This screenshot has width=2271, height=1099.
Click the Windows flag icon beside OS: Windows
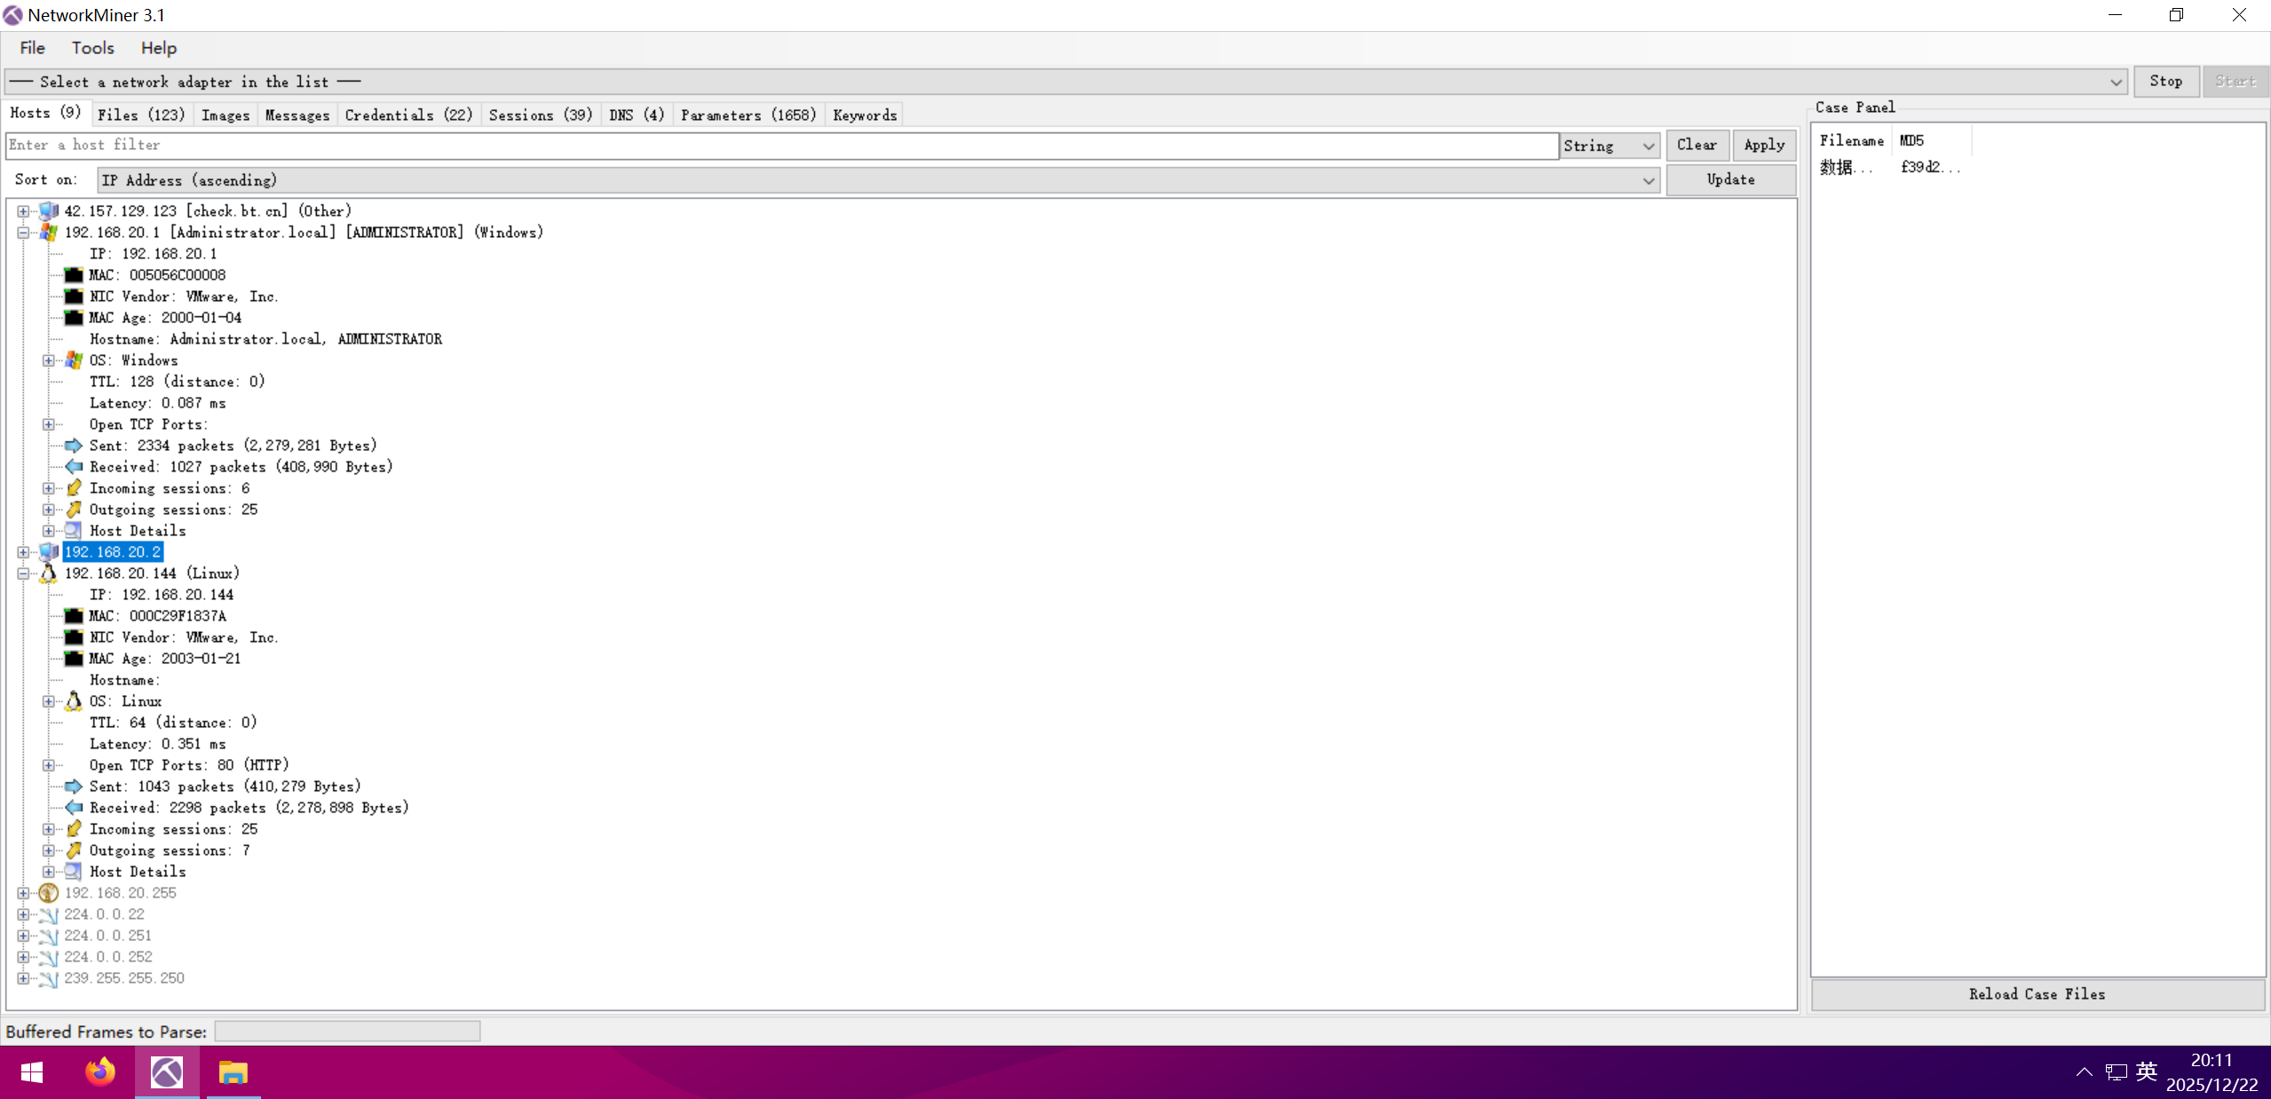74,360
